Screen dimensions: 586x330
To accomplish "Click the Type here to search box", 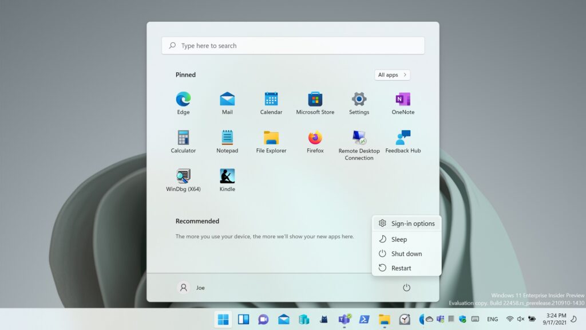I will coord(293,46).
